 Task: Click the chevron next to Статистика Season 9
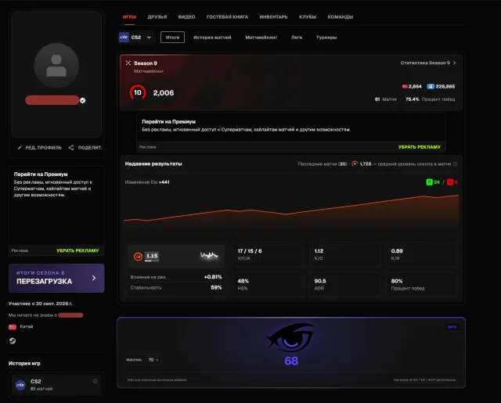(454, 63)
